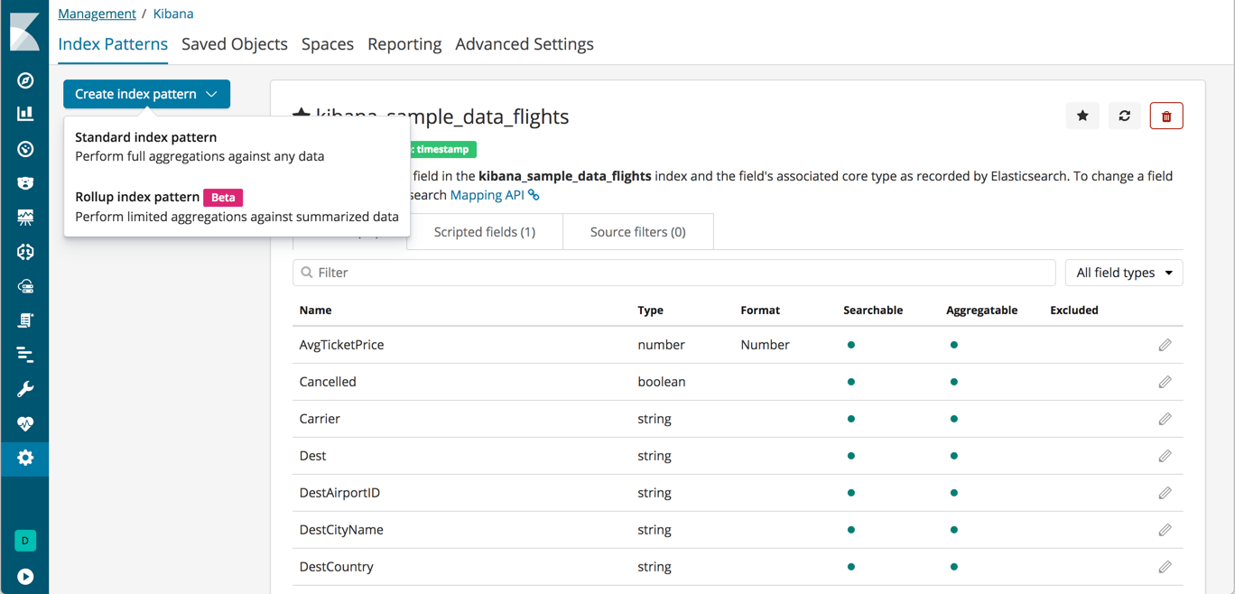Switch to the Source filters tab
Screen dimensions: 1235x594
click(637, 231)
